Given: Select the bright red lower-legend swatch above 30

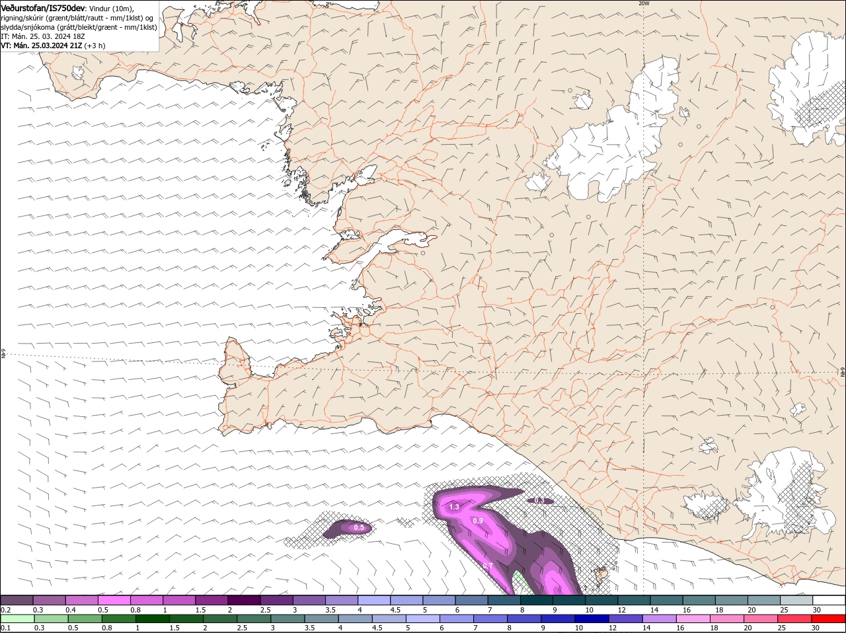Looking at the screenshot, I should (828, 618).
